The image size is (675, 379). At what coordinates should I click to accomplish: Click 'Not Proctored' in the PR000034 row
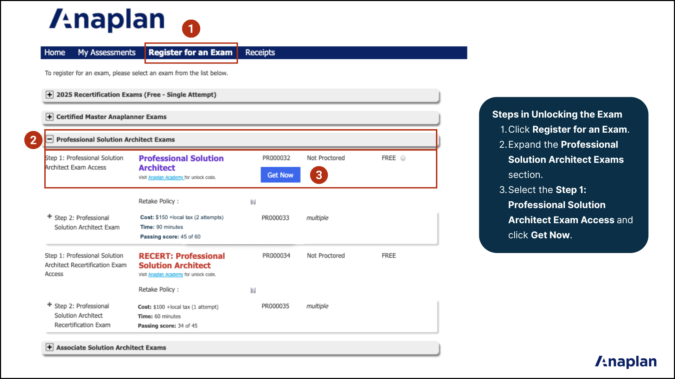[326, 256]
